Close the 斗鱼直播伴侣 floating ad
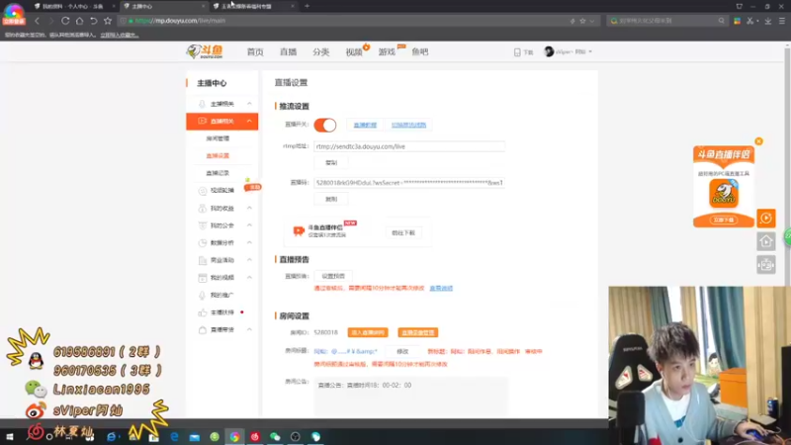791x445 pixels. point(758,141)
